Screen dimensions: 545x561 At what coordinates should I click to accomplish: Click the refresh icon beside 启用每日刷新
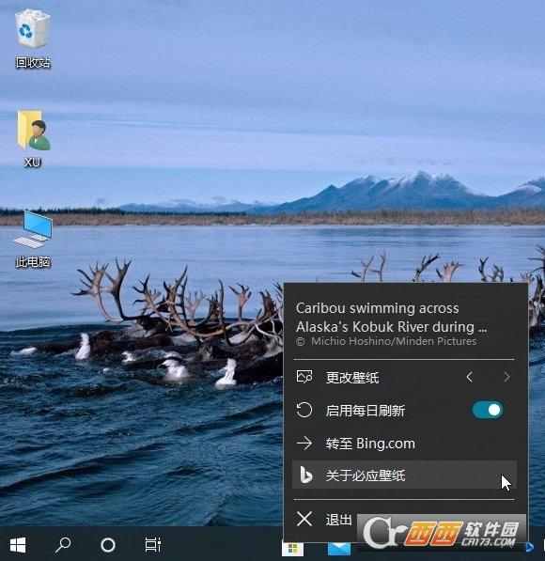[x=304, y=410]
